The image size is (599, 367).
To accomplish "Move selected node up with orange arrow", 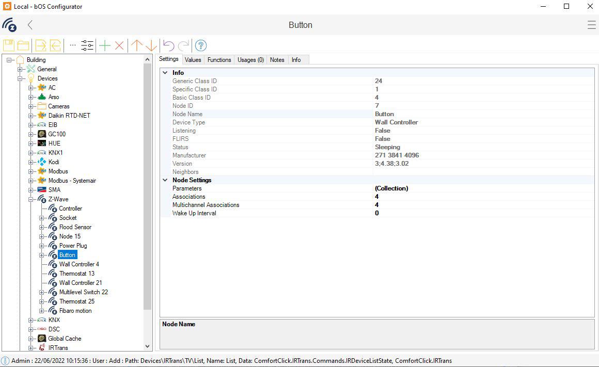I will point(136,45).
